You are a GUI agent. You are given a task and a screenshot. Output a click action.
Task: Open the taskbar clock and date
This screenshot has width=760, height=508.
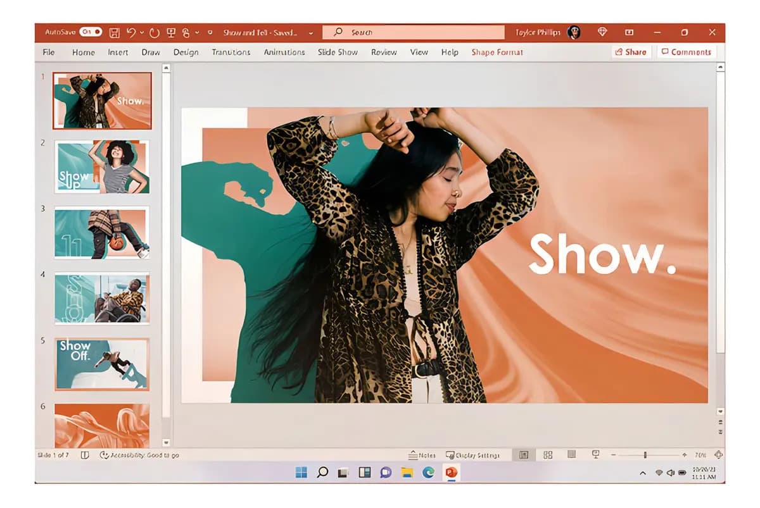pos(704,473)
